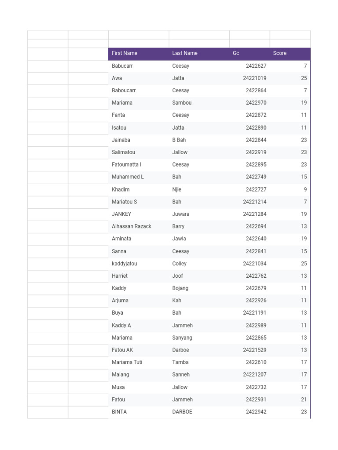Select the JANKEY cell
This screenshot has height=450, width=338.
point(139,214)
